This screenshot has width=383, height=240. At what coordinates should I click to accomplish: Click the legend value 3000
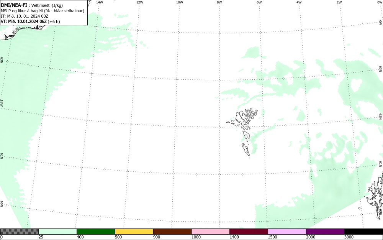point(349,237)
